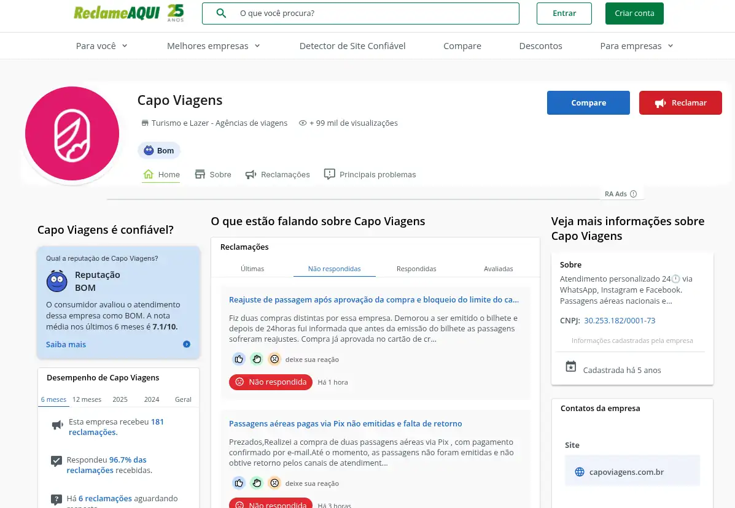Click 'Não respondida' badge dated Há 1 hora

coord(270,382)
